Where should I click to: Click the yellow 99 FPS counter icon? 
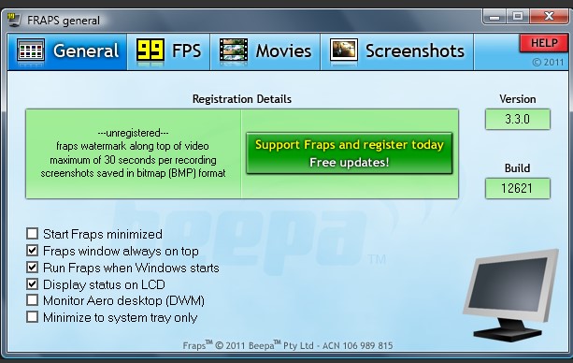tap(150, 50)
